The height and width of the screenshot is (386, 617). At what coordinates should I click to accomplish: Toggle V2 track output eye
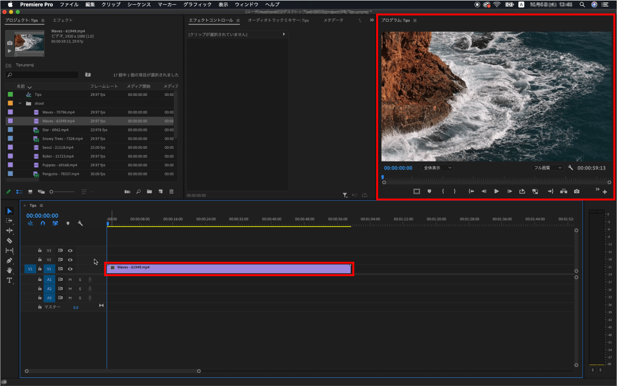coord(70,260)
